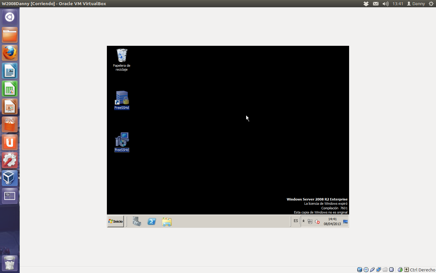This screenshot has width=436, height=273.
Task: Open Windows PowerShell from the taskbar
Action: [152, 221]
